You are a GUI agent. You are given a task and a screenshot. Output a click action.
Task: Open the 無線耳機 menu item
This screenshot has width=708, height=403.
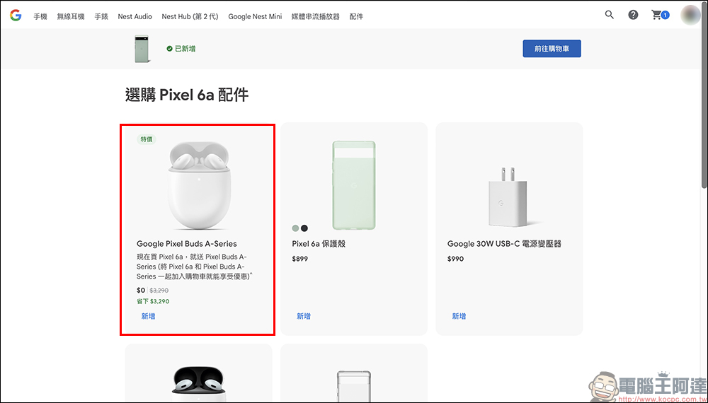[71, 16]
